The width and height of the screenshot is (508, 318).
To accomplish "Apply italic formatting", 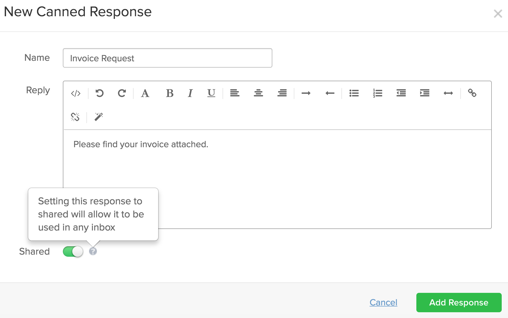I will click(x=190, y=93).
